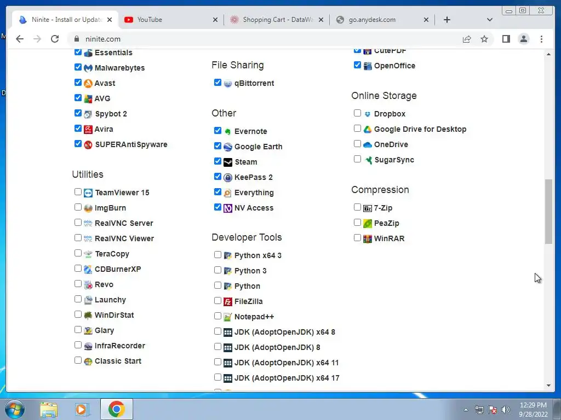Open Chrome's three-dot menu
Image resolution: width=561 pixels, height=420 pixels.
click(x=541, y=39)
